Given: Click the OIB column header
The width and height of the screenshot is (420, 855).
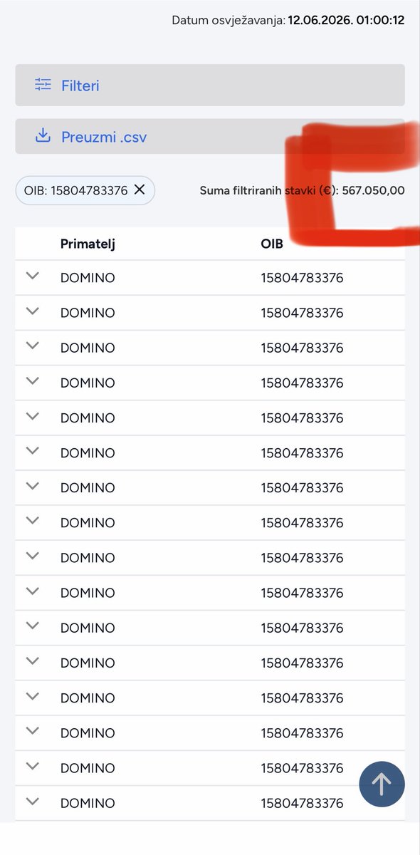Looking at the screenshot, I should tap(272, 244).
